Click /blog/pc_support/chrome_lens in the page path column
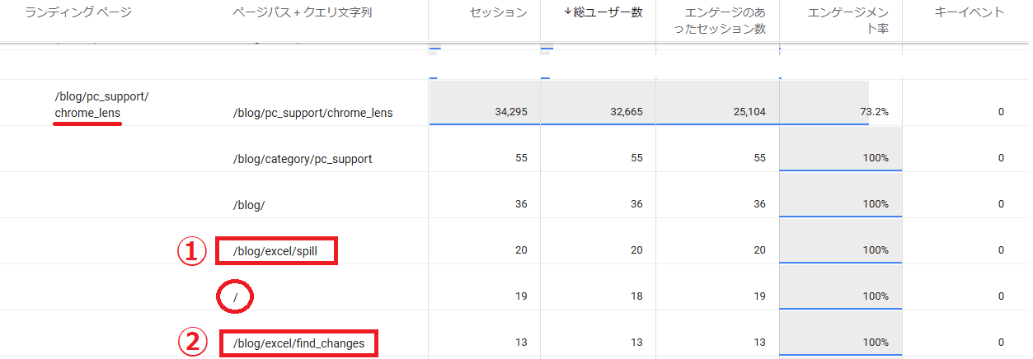 (x=312, y=112)
